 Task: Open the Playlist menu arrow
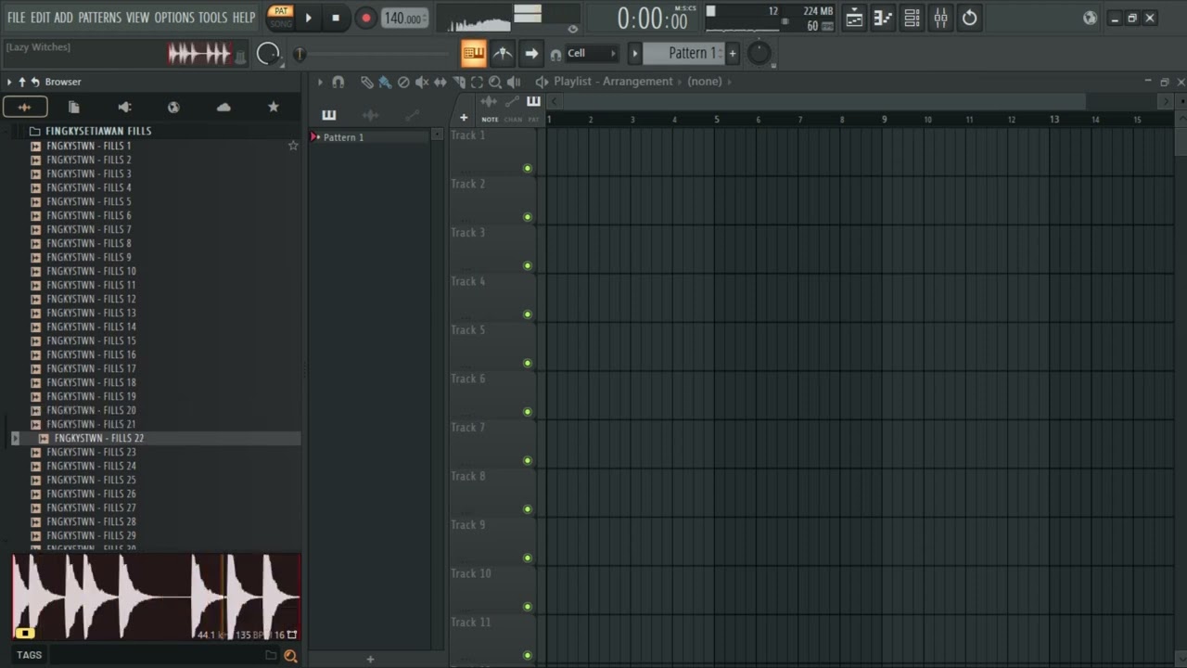pyautogui.click(x=320, y=82)
